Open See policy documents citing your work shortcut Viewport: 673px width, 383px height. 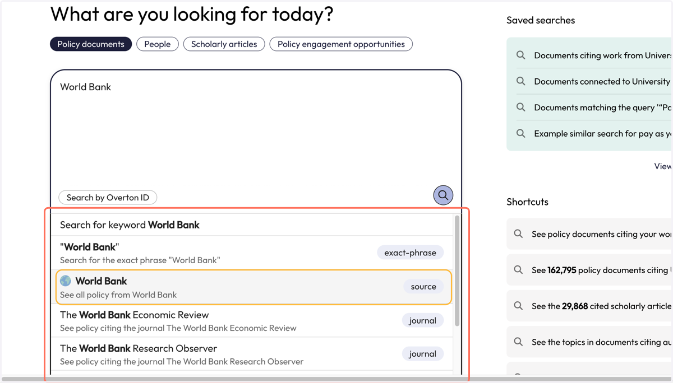coord(589,234)
